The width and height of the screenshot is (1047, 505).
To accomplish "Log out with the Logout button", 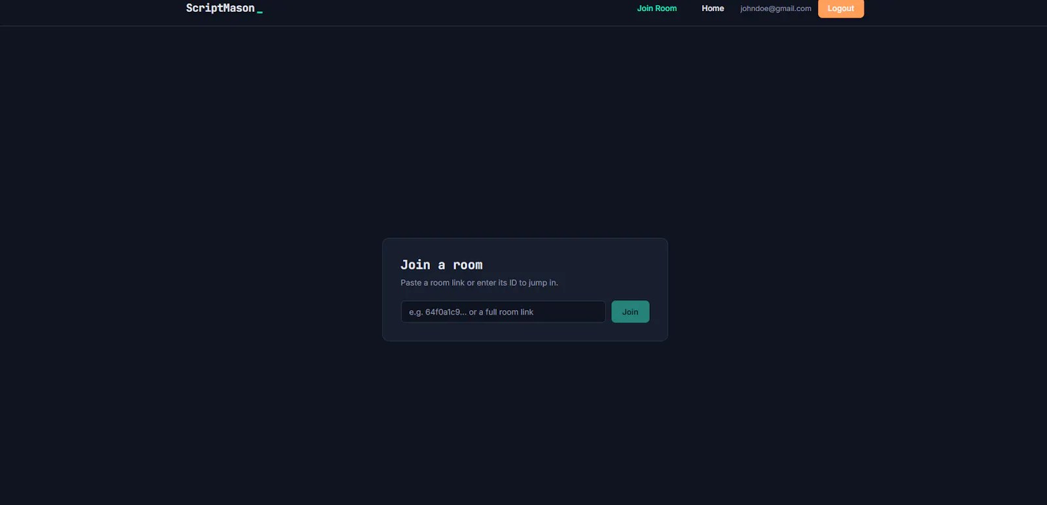I will pyautogui.click(x=841, y=9).
